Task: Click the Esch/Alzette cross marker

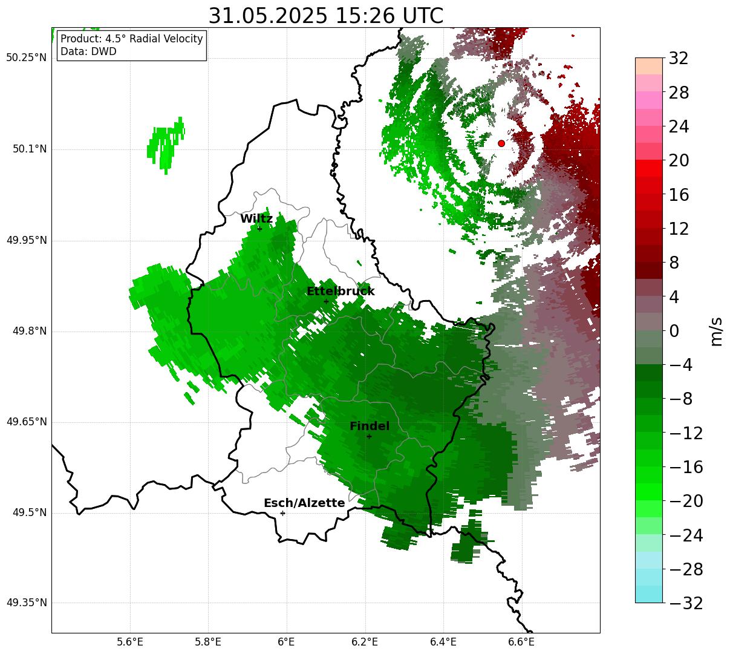Action: coord(282,513)
